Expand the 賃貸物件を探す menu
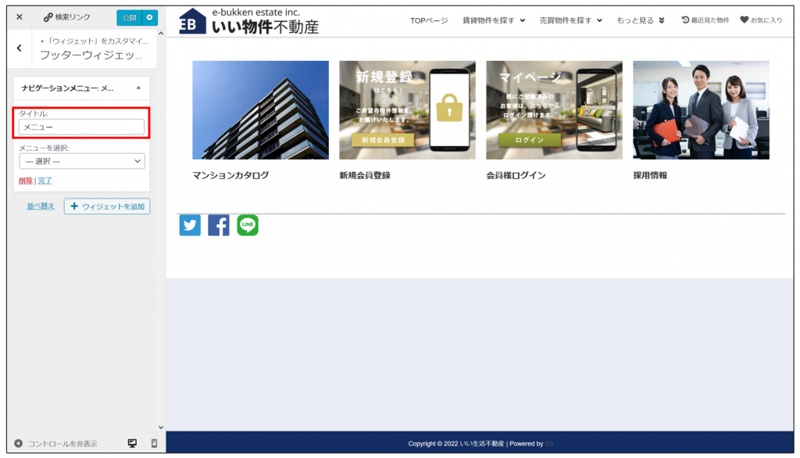 point(494,20)
